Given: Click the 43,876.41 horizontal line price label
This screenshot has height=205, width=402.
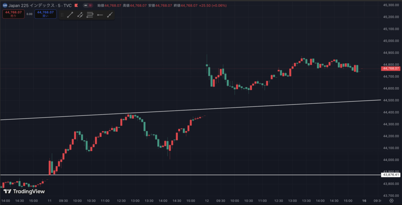Looking at the screenshot, I should coord(390,175).
